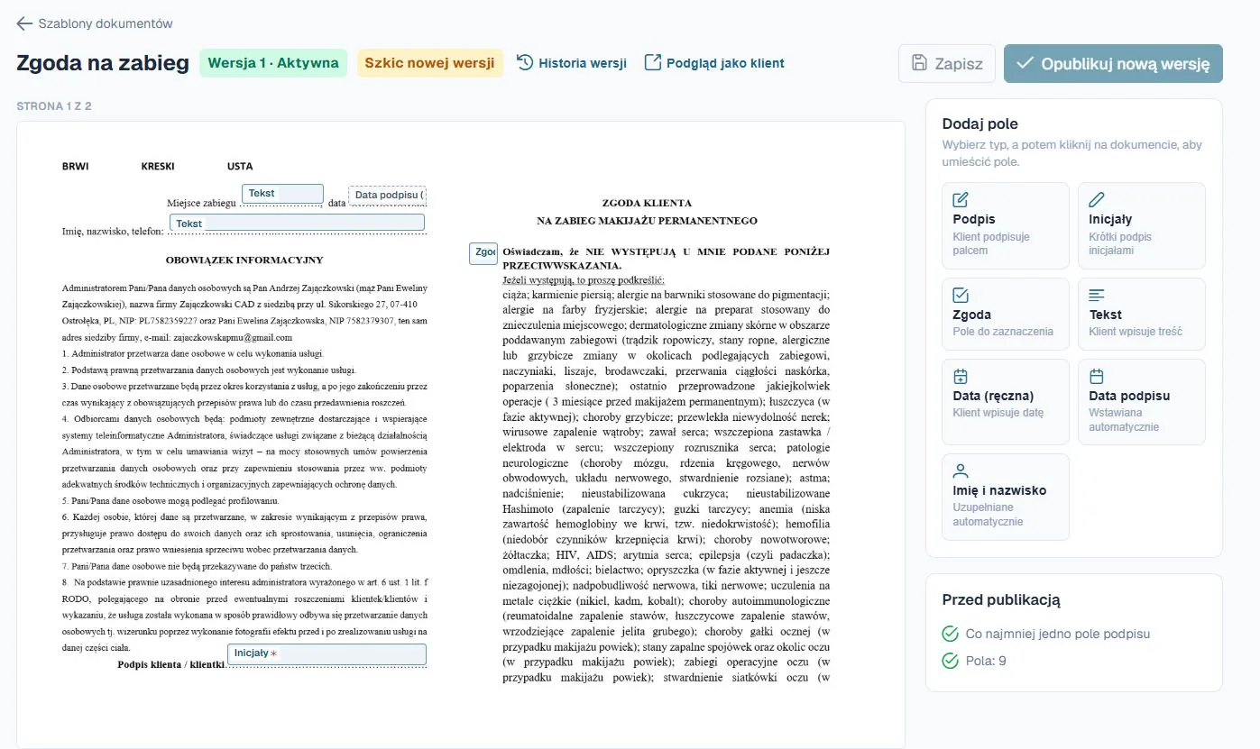Click the Przed publikacją heading

click(x=1001, y=599)
